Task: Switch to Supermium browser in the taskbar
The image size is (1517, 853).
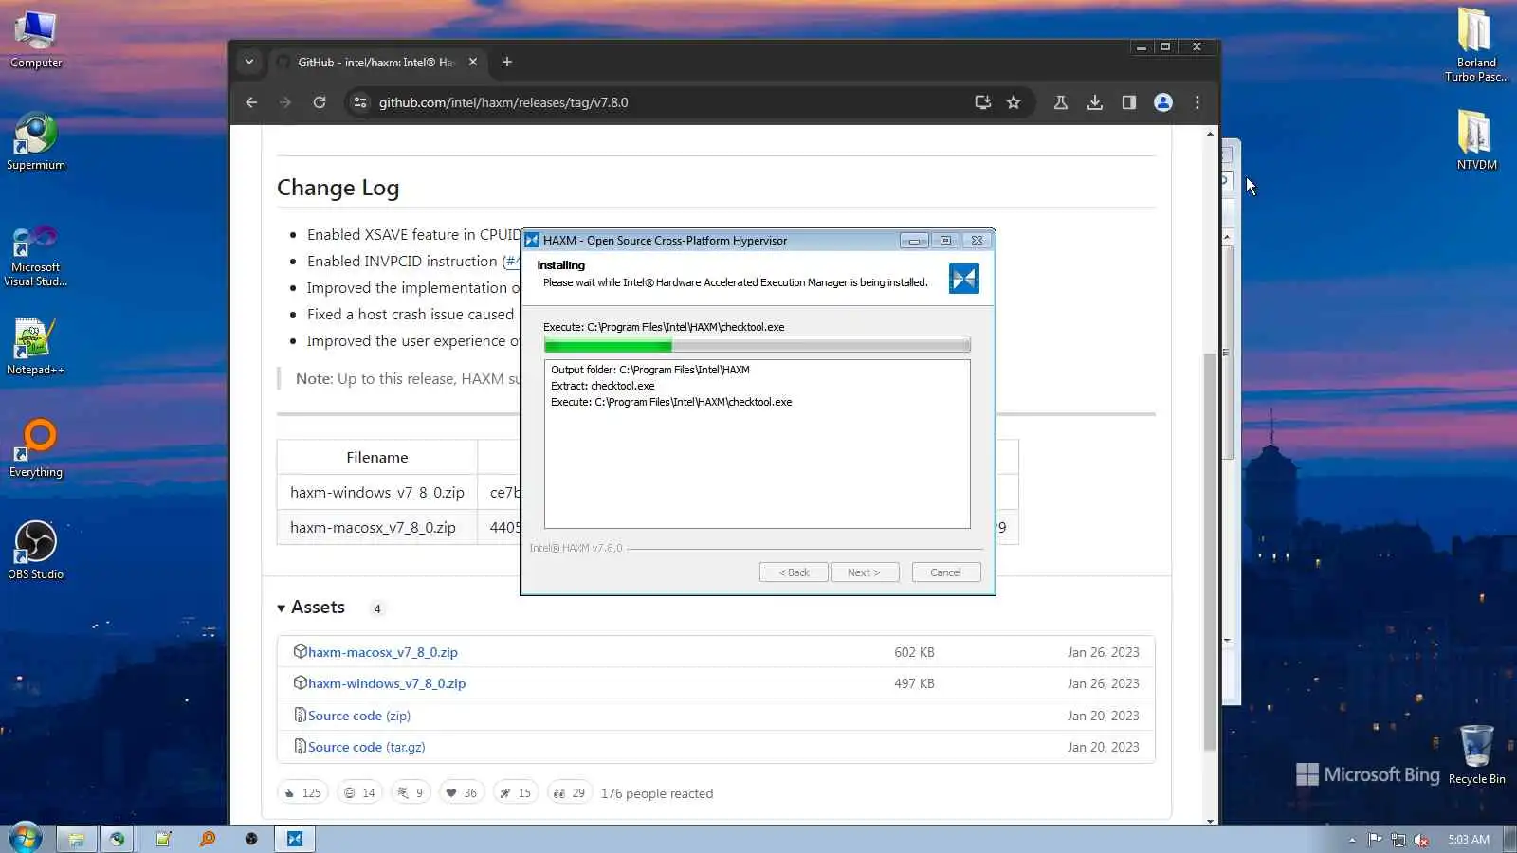Action: (x=117, y=839)
